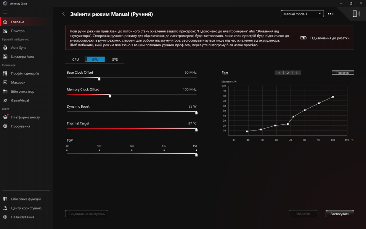This screenshot has width=366, height=229.
Task: Select fan curve tab 1
Action: [279, 73]
